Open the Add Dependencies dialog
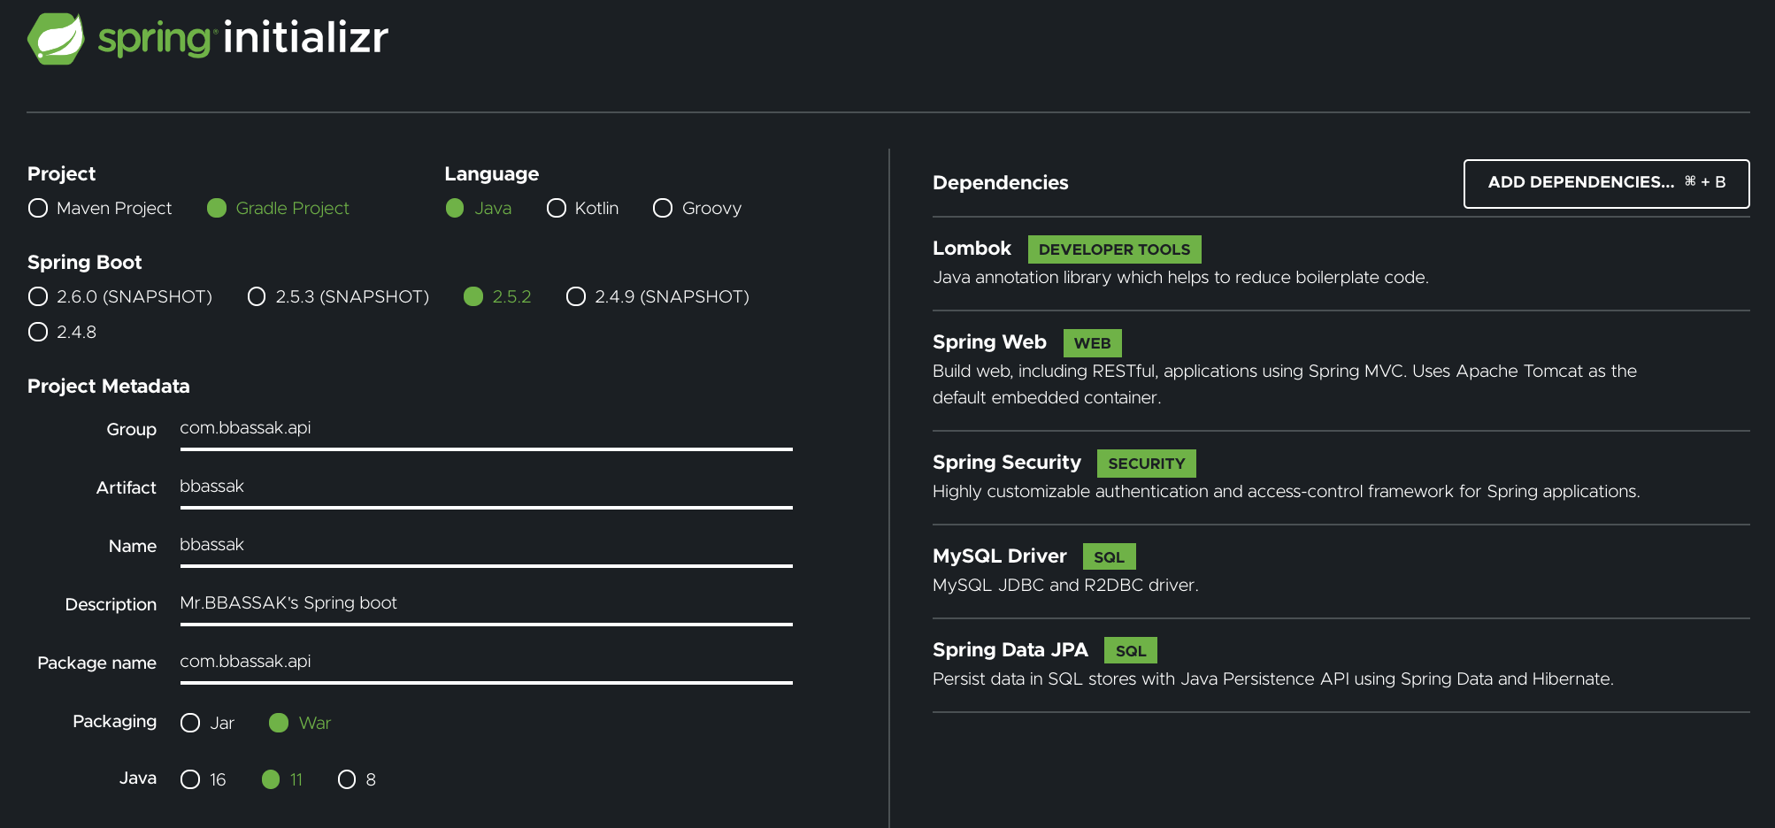This screenshot has width=1775, height=828. pyautogui.click(x=1606, y=183)
